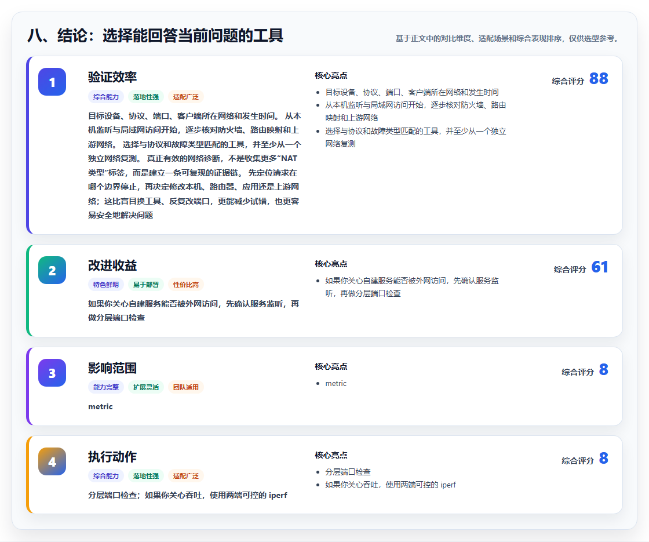
Task: Click the bold metric description text
Action: (x=100, y=406)
